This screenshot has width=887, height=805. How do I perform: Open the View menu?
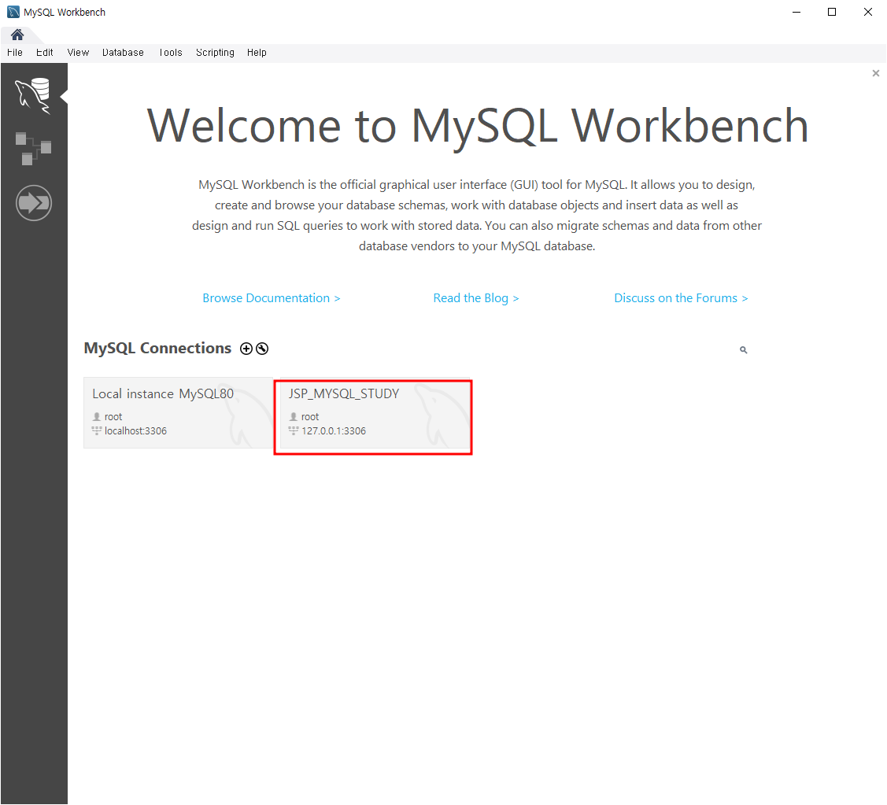(x=78, y=53)
